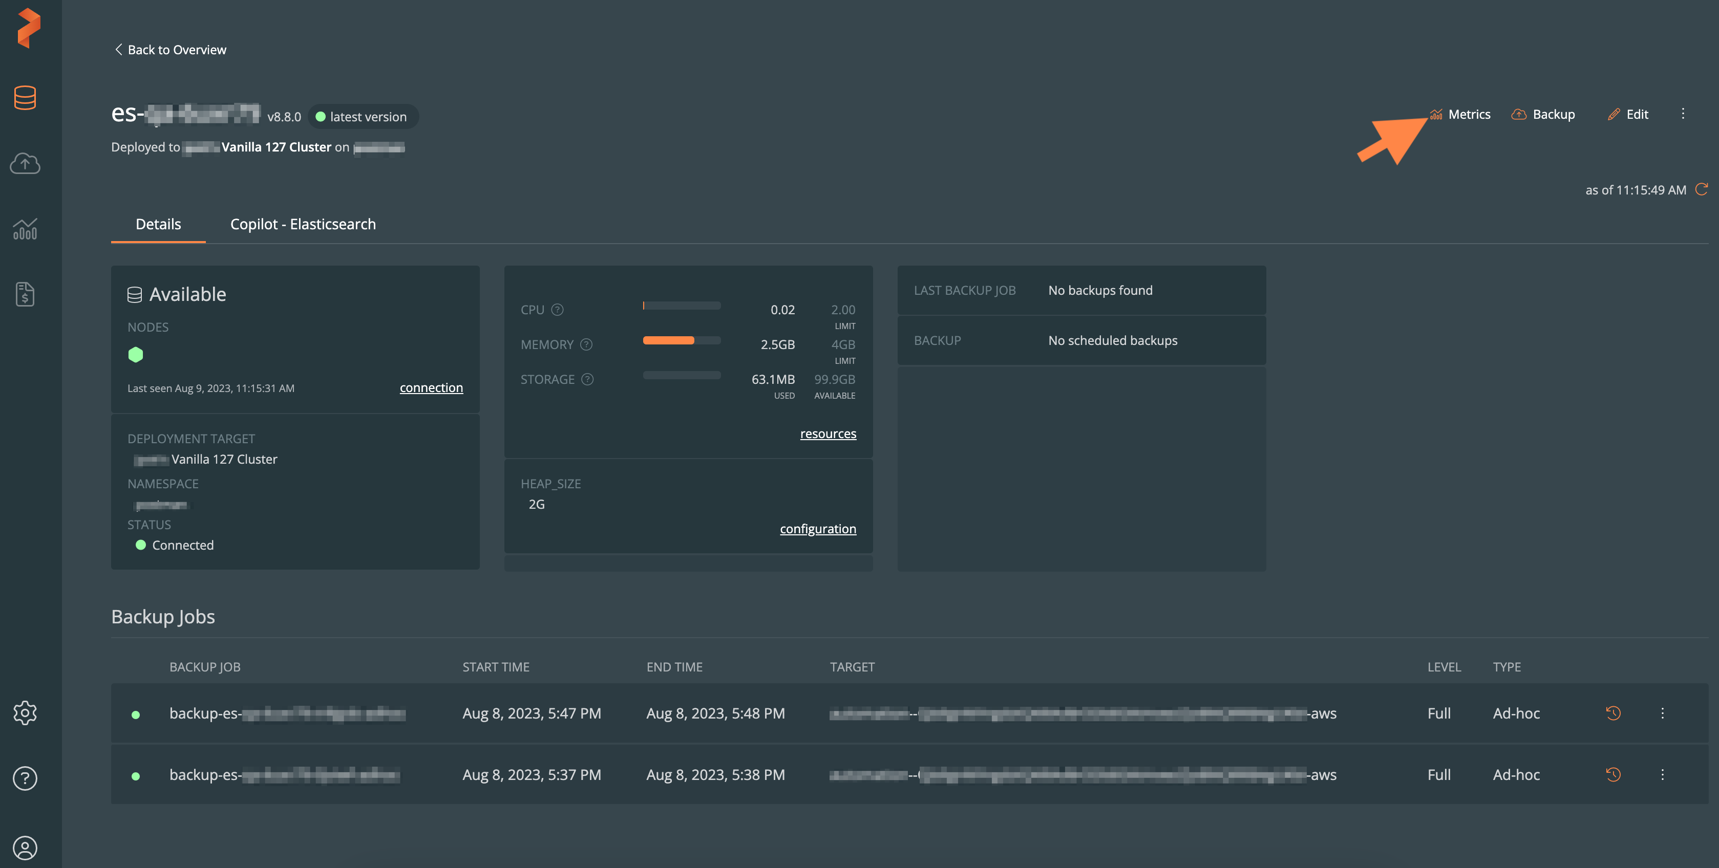Click the latest version badge
Screen dimensions: 1719x868
tap(363, 117)
